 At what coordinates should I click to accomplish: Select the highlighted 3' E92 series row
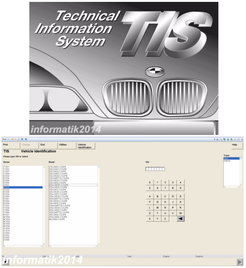pyautogui.click(x=23, y=188)
